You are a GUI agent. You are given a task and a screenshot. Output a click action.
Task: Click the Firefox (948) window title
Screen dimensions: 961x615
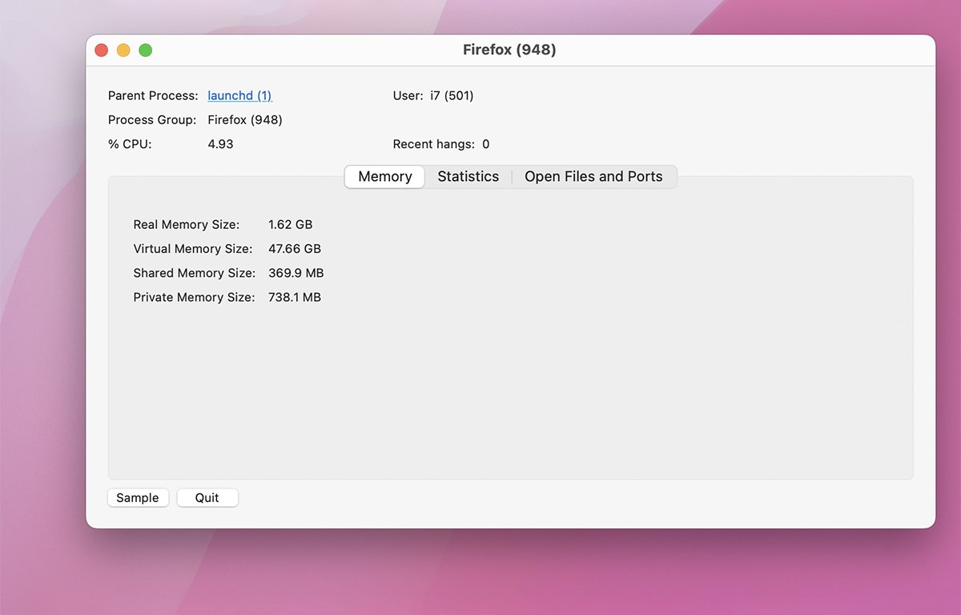coord(509,50)
